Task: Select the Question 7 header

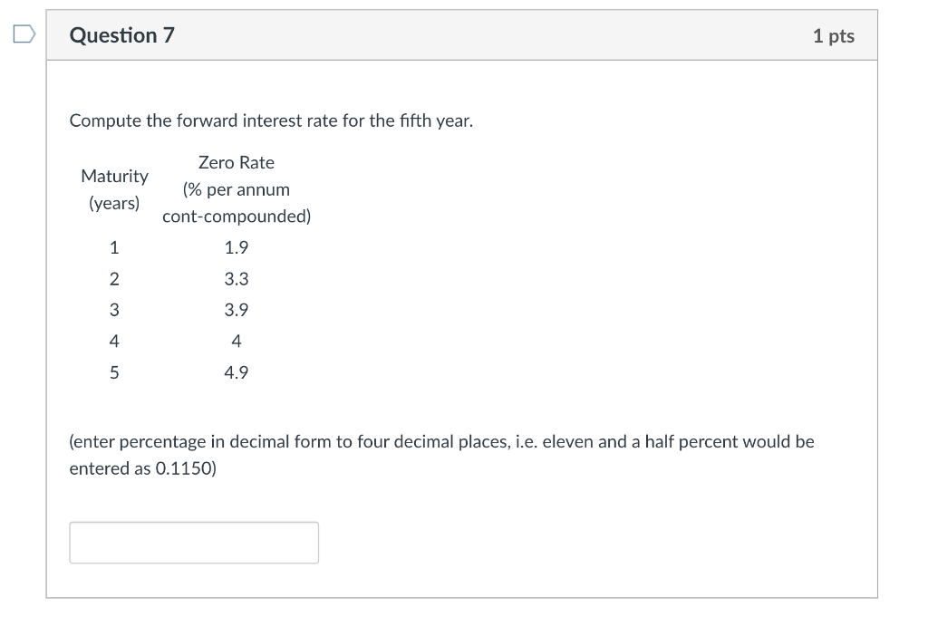Action: (121, 34)
